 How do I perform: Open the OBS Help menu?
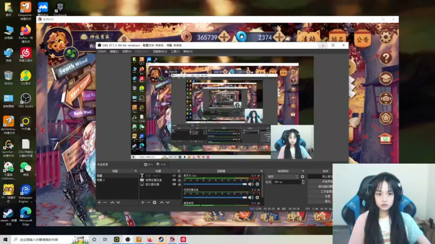pyautogui.click(x=188, y=52)
